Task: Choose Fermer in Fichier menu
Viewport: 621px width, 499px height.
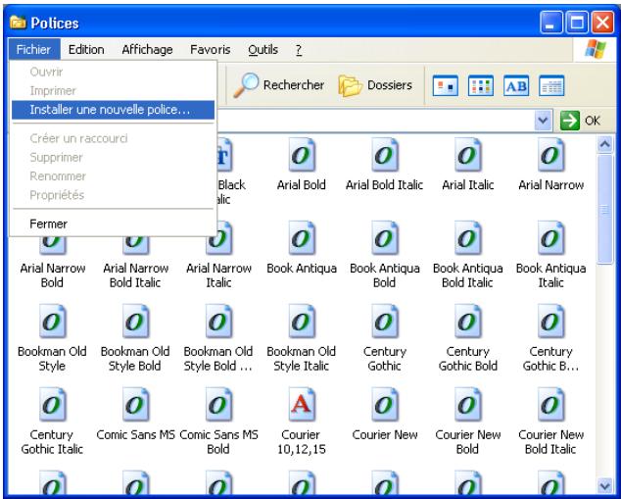Action: click(x=114, y=224)
